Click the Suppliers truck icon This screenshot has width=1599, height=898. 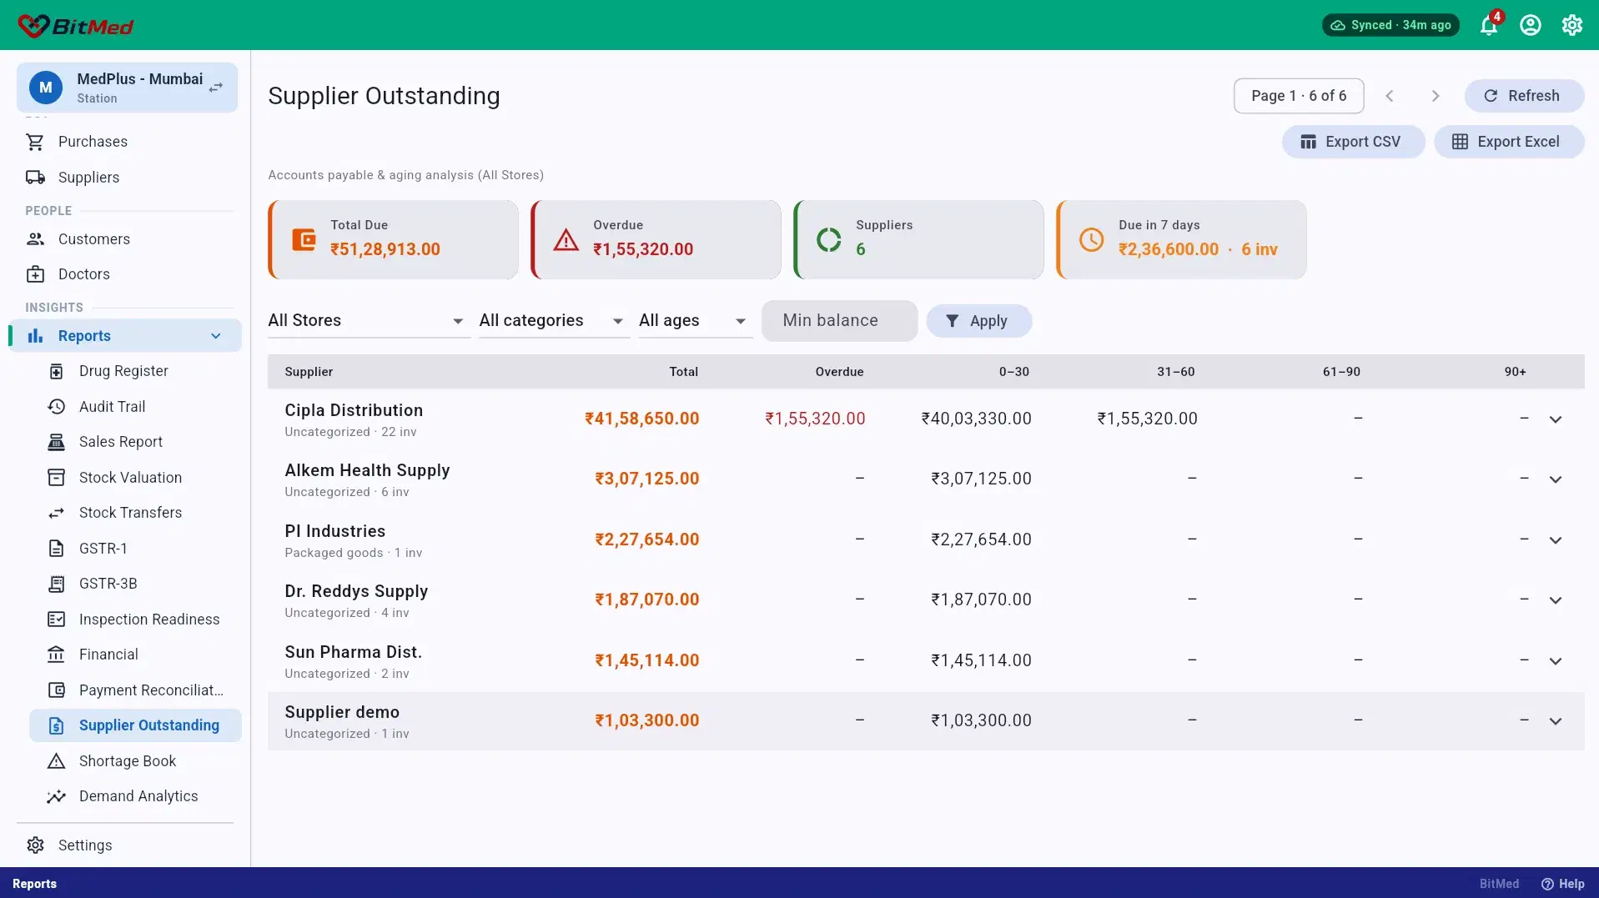point(35,178)
